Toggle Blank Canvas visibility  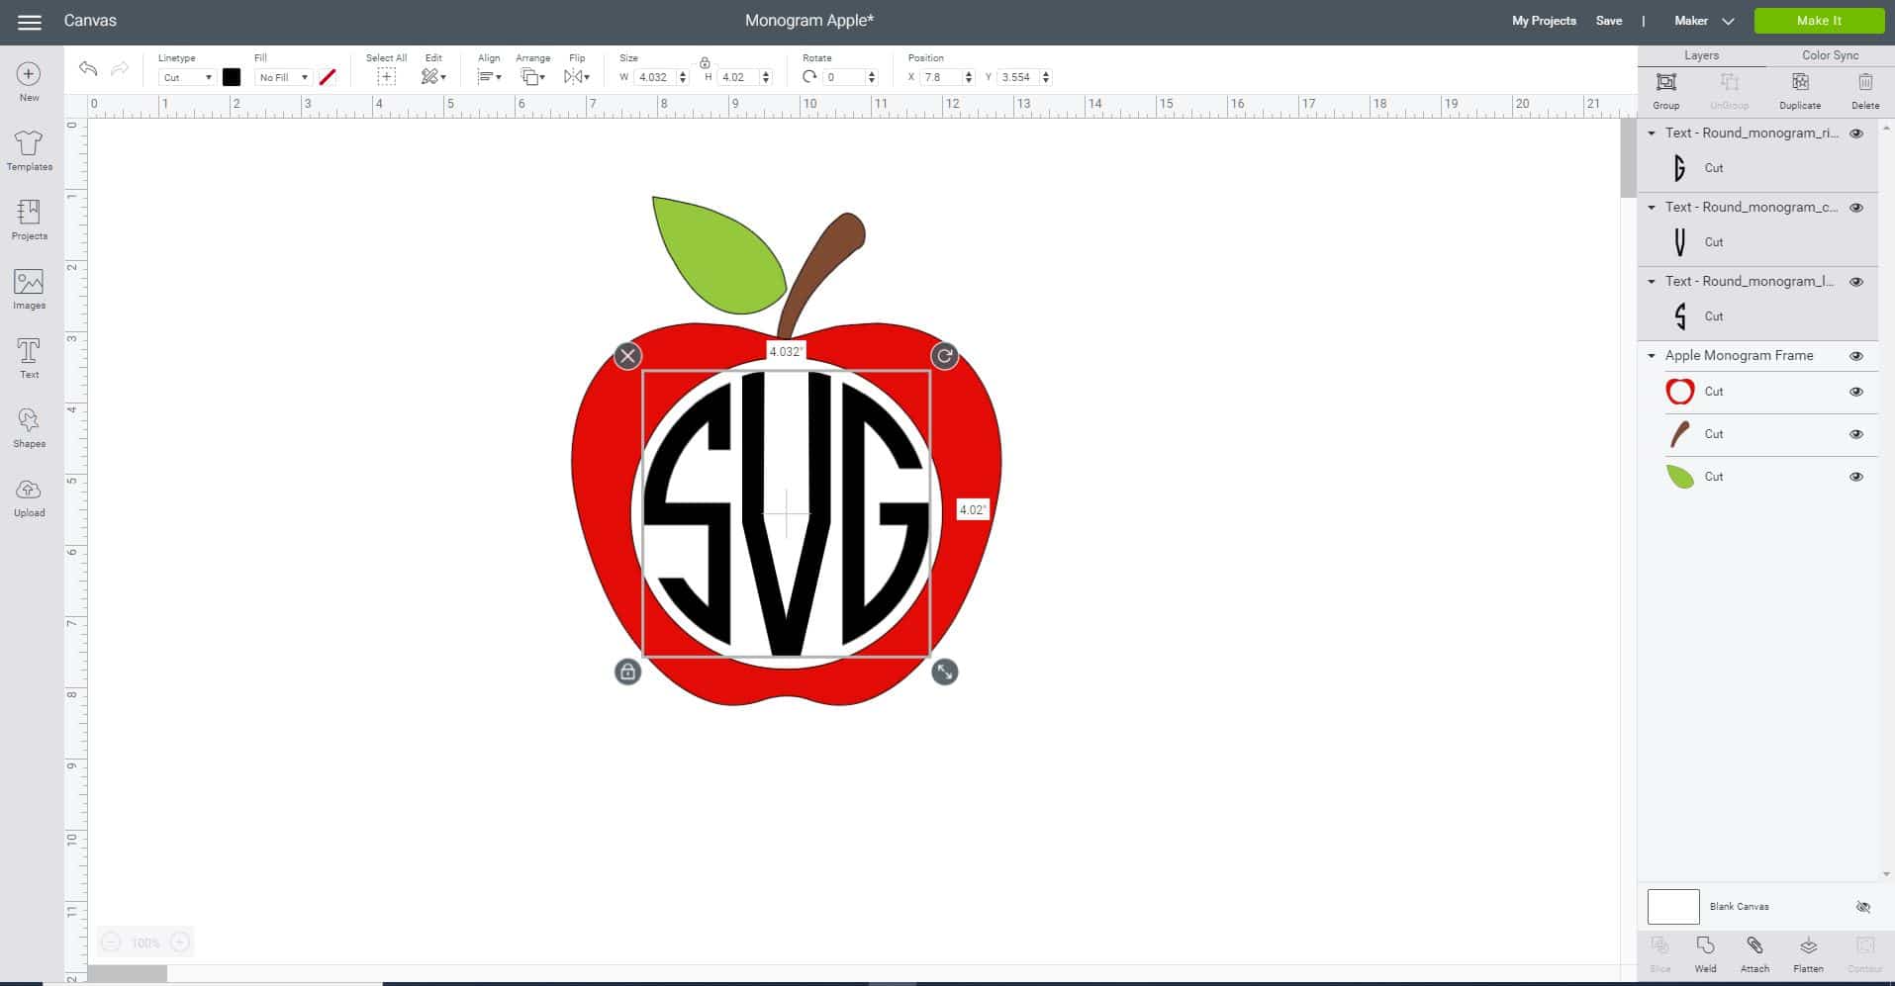pos(1863,907)
